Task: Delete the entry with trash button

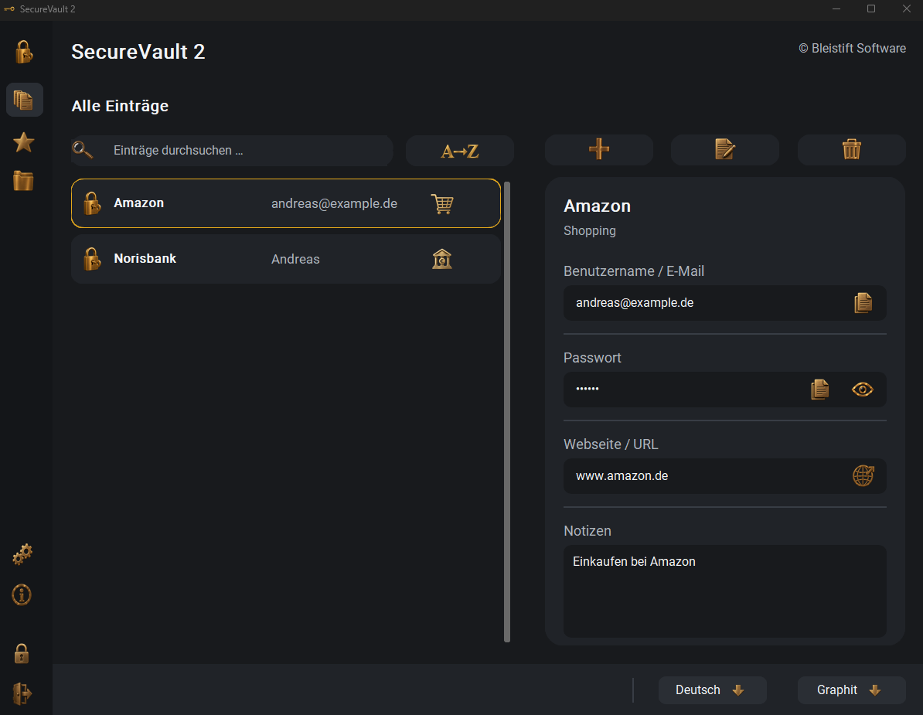Action: pyautogui.click(x=851, y=149)
